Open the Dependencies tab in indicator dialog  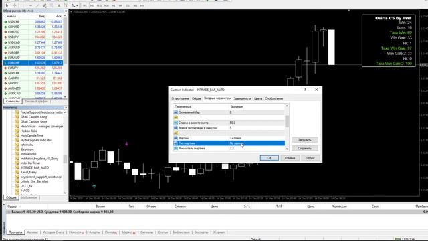[242, 98]
